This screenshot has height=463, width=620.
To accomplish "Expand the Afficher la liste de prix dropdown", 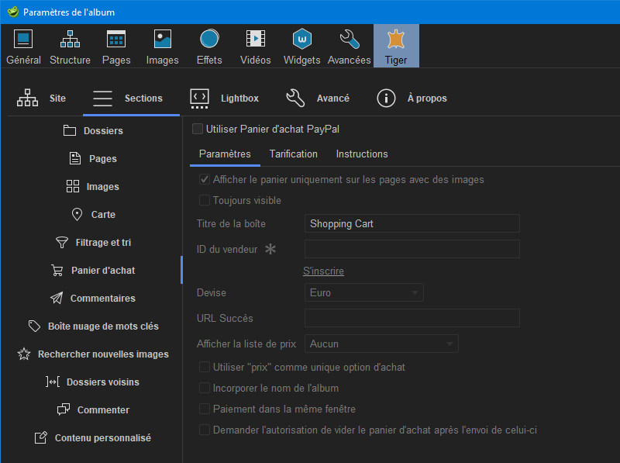I will pyautogui.click(x=381, y=344).
